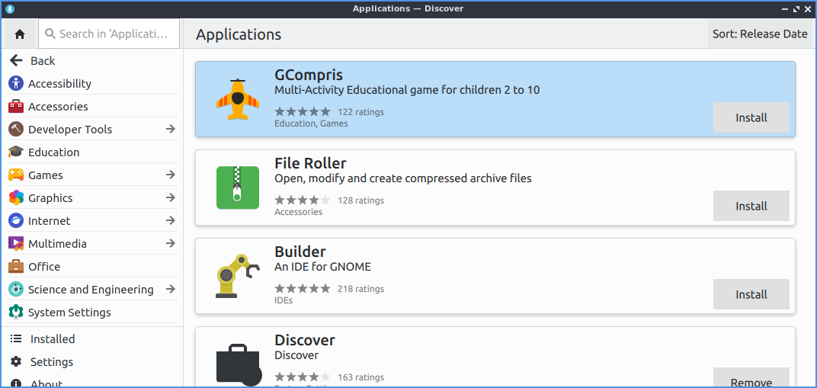Click the Builder star rating

[x=303, y=289]
